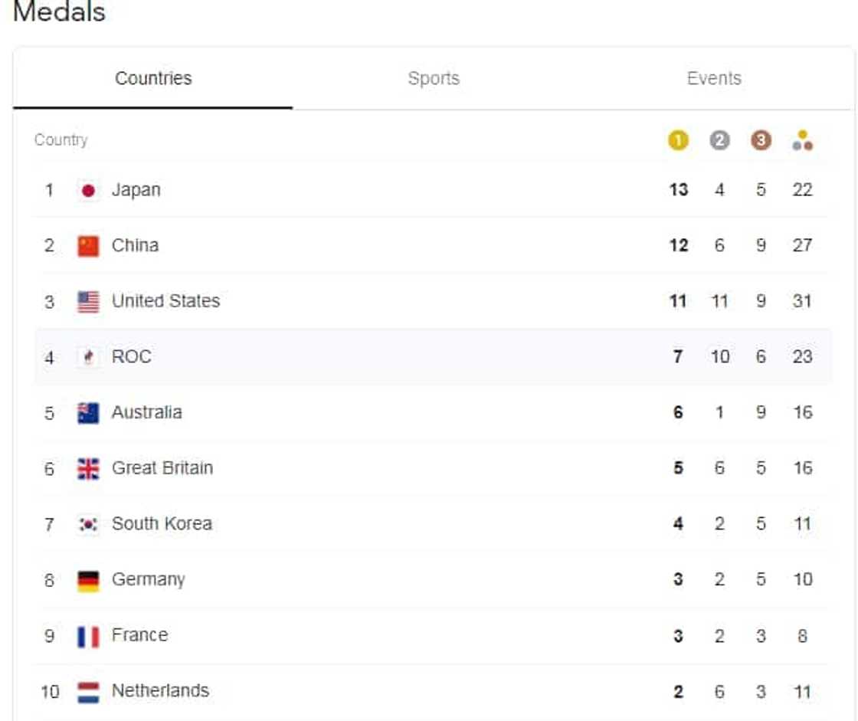Click the Germany flag icon
The width and height of the screenshot is (858, 721).
[88, 581]
